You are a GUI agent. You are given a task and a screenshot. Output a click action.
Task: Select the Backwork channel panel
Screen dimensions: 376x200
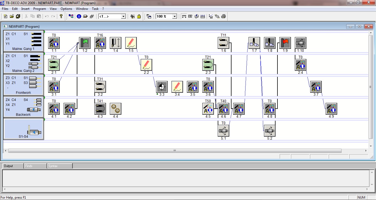[x=23, y=107]
